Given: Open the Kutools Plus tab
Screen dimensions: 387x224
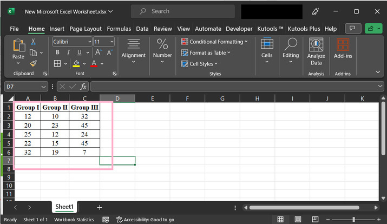Looking at the screenshot, I should point(304,29).
